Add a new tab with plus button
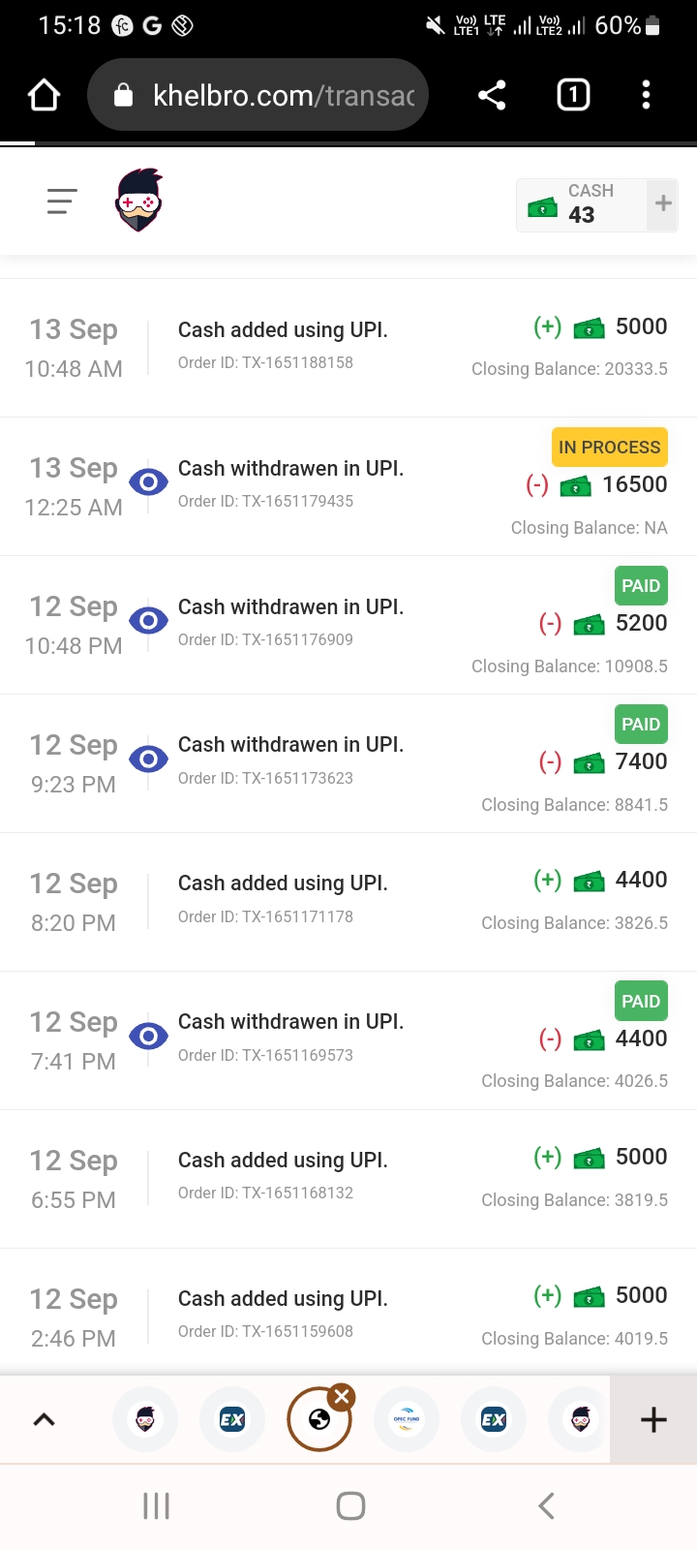Image resolution: width=697 pixels, height=1550 pixels. pos(653,1419)
